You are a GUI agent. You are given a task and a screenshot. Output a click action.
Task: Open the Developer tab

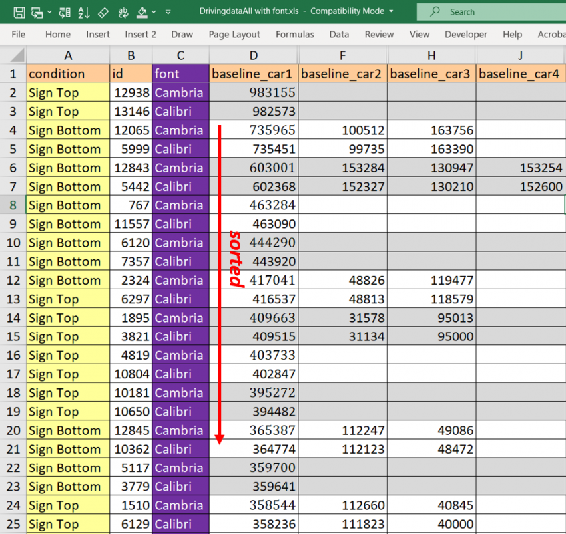point(466,35)
